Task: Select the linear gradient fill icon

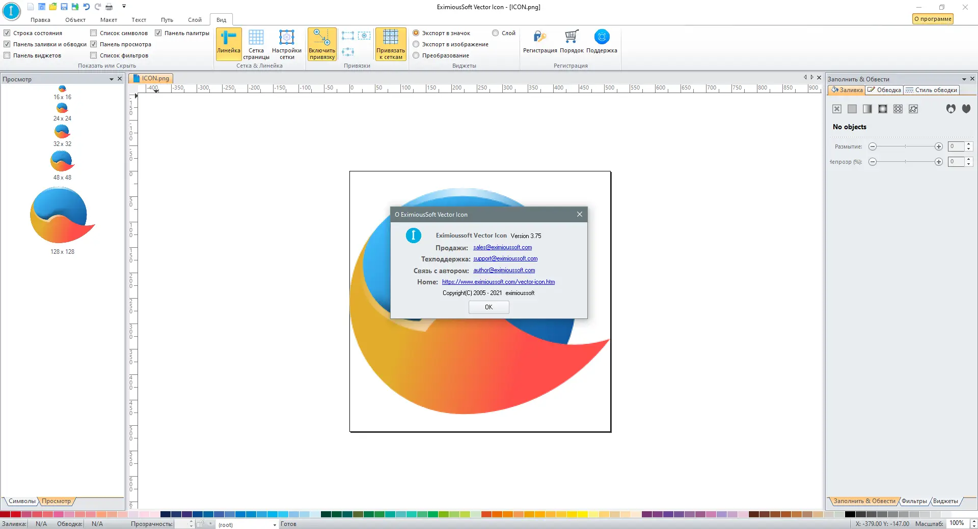Action: pos(867,109)
